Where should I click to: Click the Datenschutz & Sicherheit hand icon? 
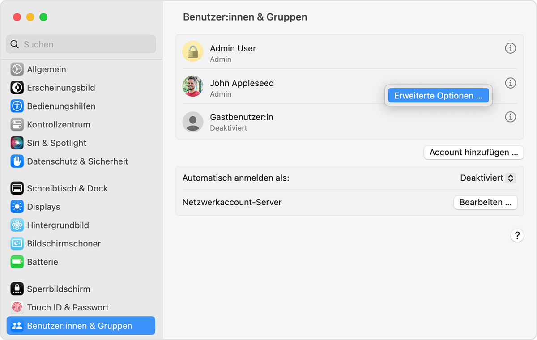(17, 161)
